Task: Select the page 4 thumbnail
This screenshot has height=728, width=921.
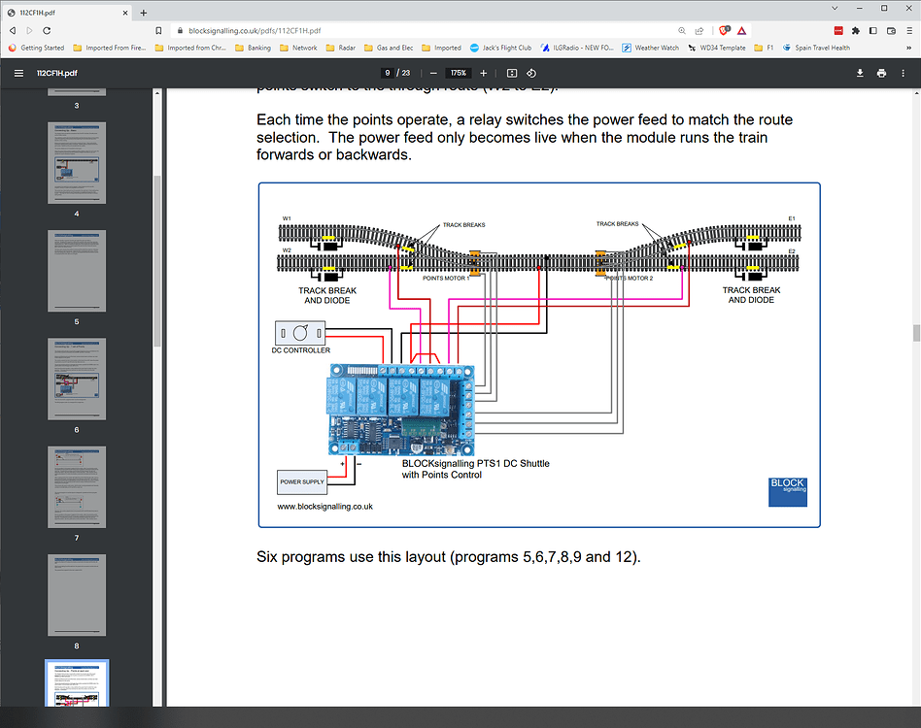Action: [77, 164]
